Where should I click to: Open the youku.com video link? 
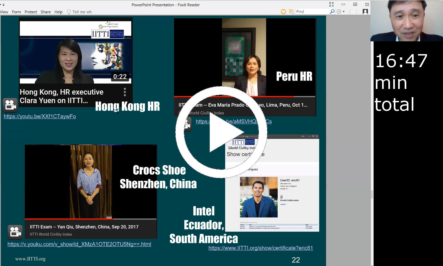79,244
